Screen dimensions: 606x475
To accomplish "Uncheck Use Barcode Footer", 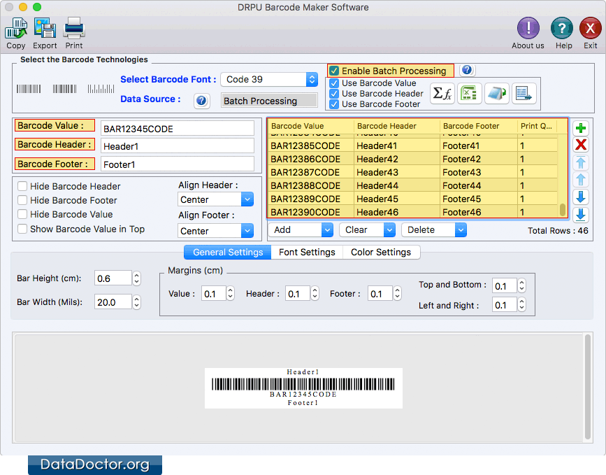I will click(x=334, y=104).
